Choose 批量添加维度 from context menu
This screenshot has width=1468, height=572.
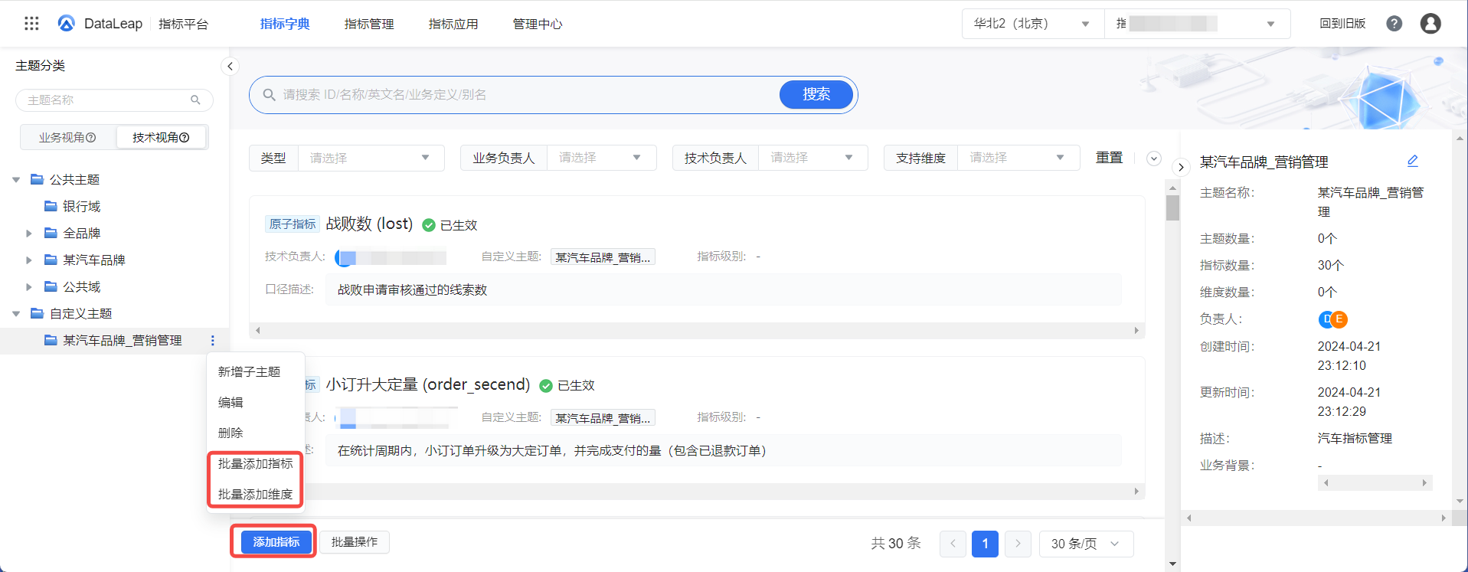pyautogui.click(x=256, y=494)
